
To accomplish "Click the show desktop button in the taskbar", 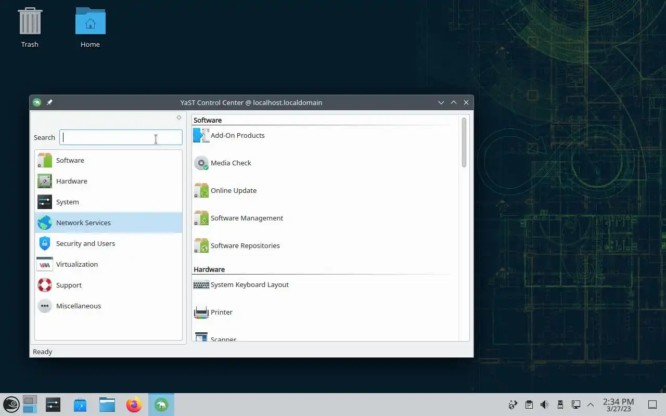I will coord(652,405).
